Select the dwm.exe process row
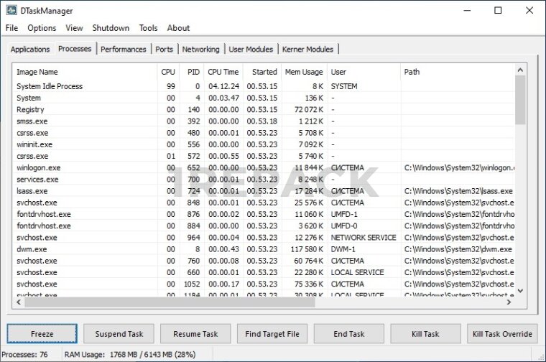 tap(31, 249)
